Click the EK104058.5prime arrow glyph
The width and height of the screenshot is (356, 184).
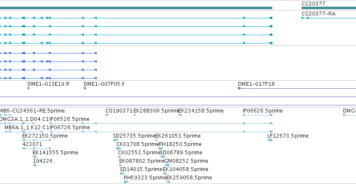(x=164, y=174)
